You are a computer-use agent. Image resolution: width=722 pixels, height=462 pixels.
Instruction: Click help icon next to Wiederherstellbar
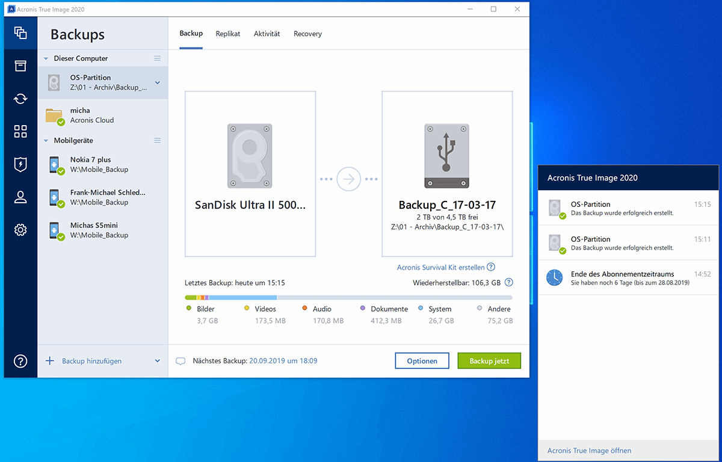(509, 283)
